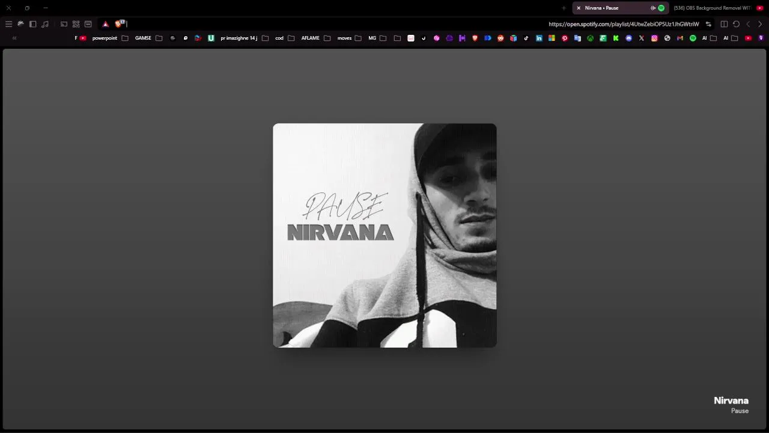Image resolution: width=769 pixels, height=433 pixels.
Task: Open the LinkedIn bookmark icon
Action: [539, 38]
